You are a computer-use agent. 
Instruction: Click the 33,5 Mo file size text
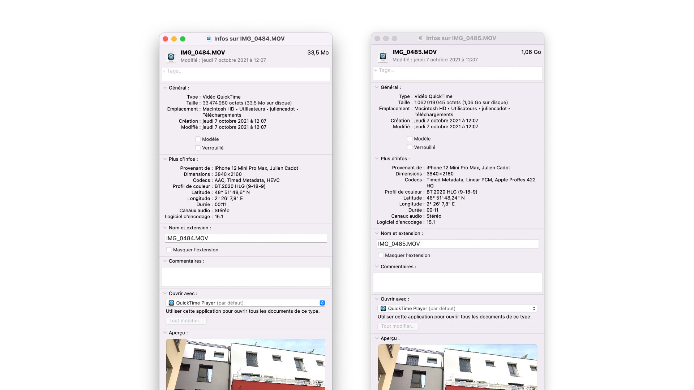tap(318, 53)
